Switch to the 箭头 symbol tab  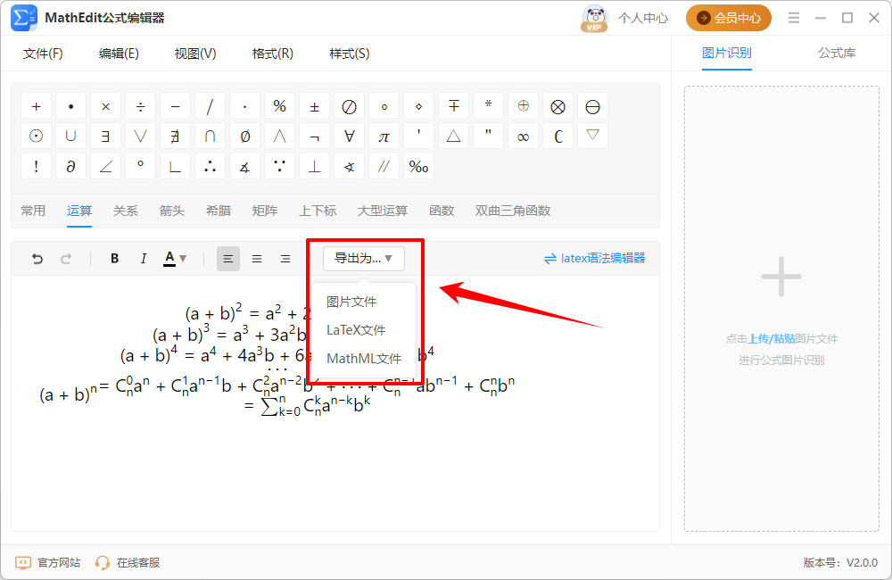coord(172,211)
